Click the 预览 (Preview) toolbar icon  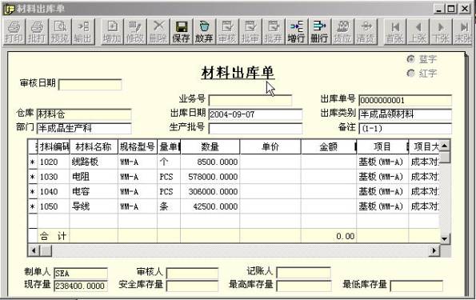coord(60,31)
